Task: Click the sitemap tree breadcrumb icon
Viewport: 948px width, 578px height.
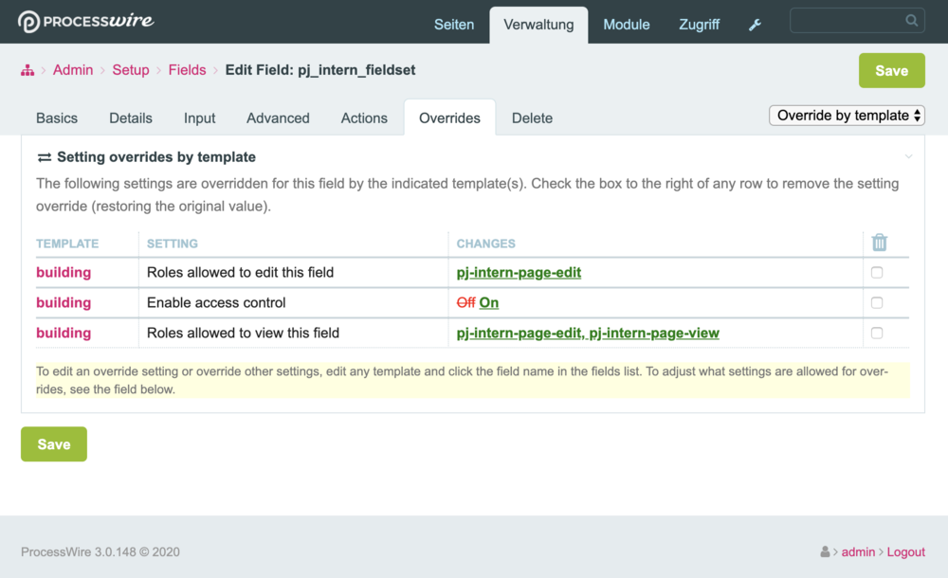Action: point(27,70)
